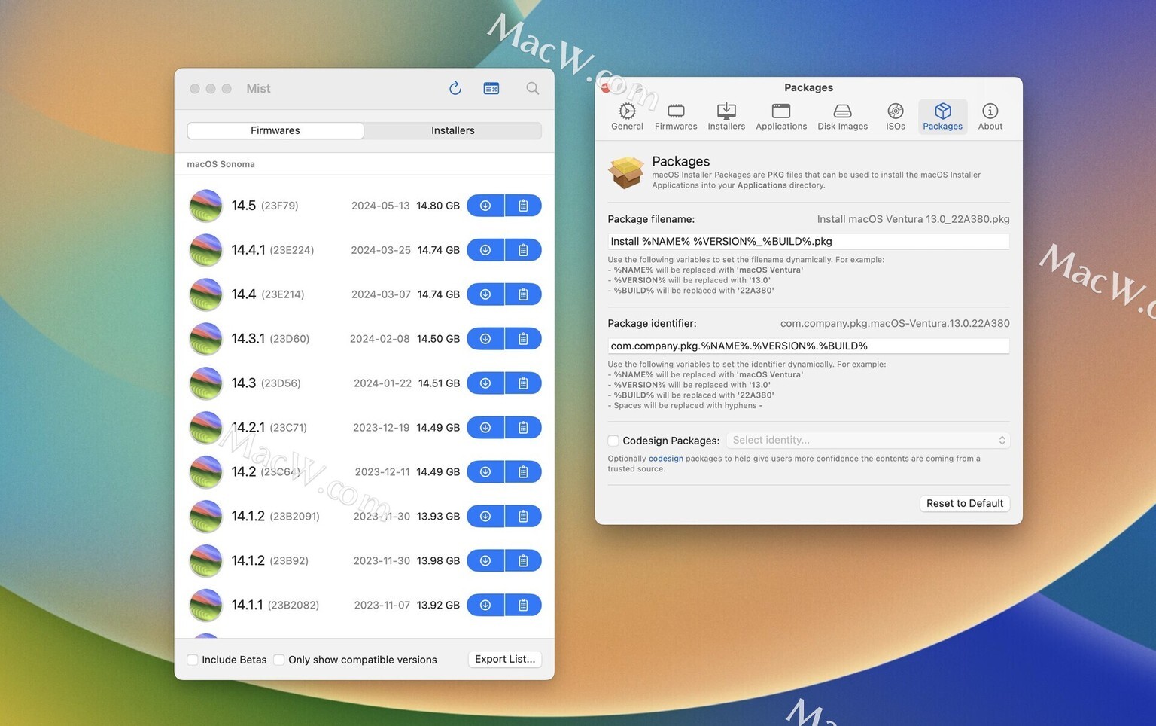Copy details for macOS 14.1.1 (23B2082)
Image resolution: width=1156 pixels, height=726 pixels.
523,606
